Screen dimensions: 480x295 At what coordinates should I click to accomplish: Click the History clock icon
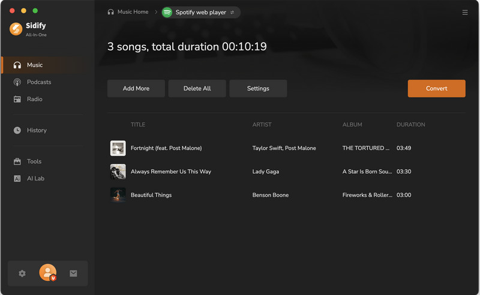(x=17, y=130)
